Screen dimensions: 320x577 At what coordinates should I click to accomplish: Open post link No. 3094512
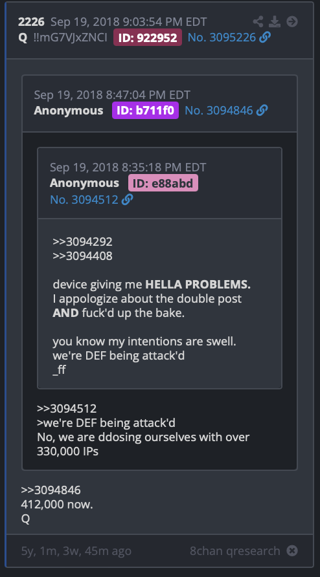pyautogui.click(x=84, y=199)
